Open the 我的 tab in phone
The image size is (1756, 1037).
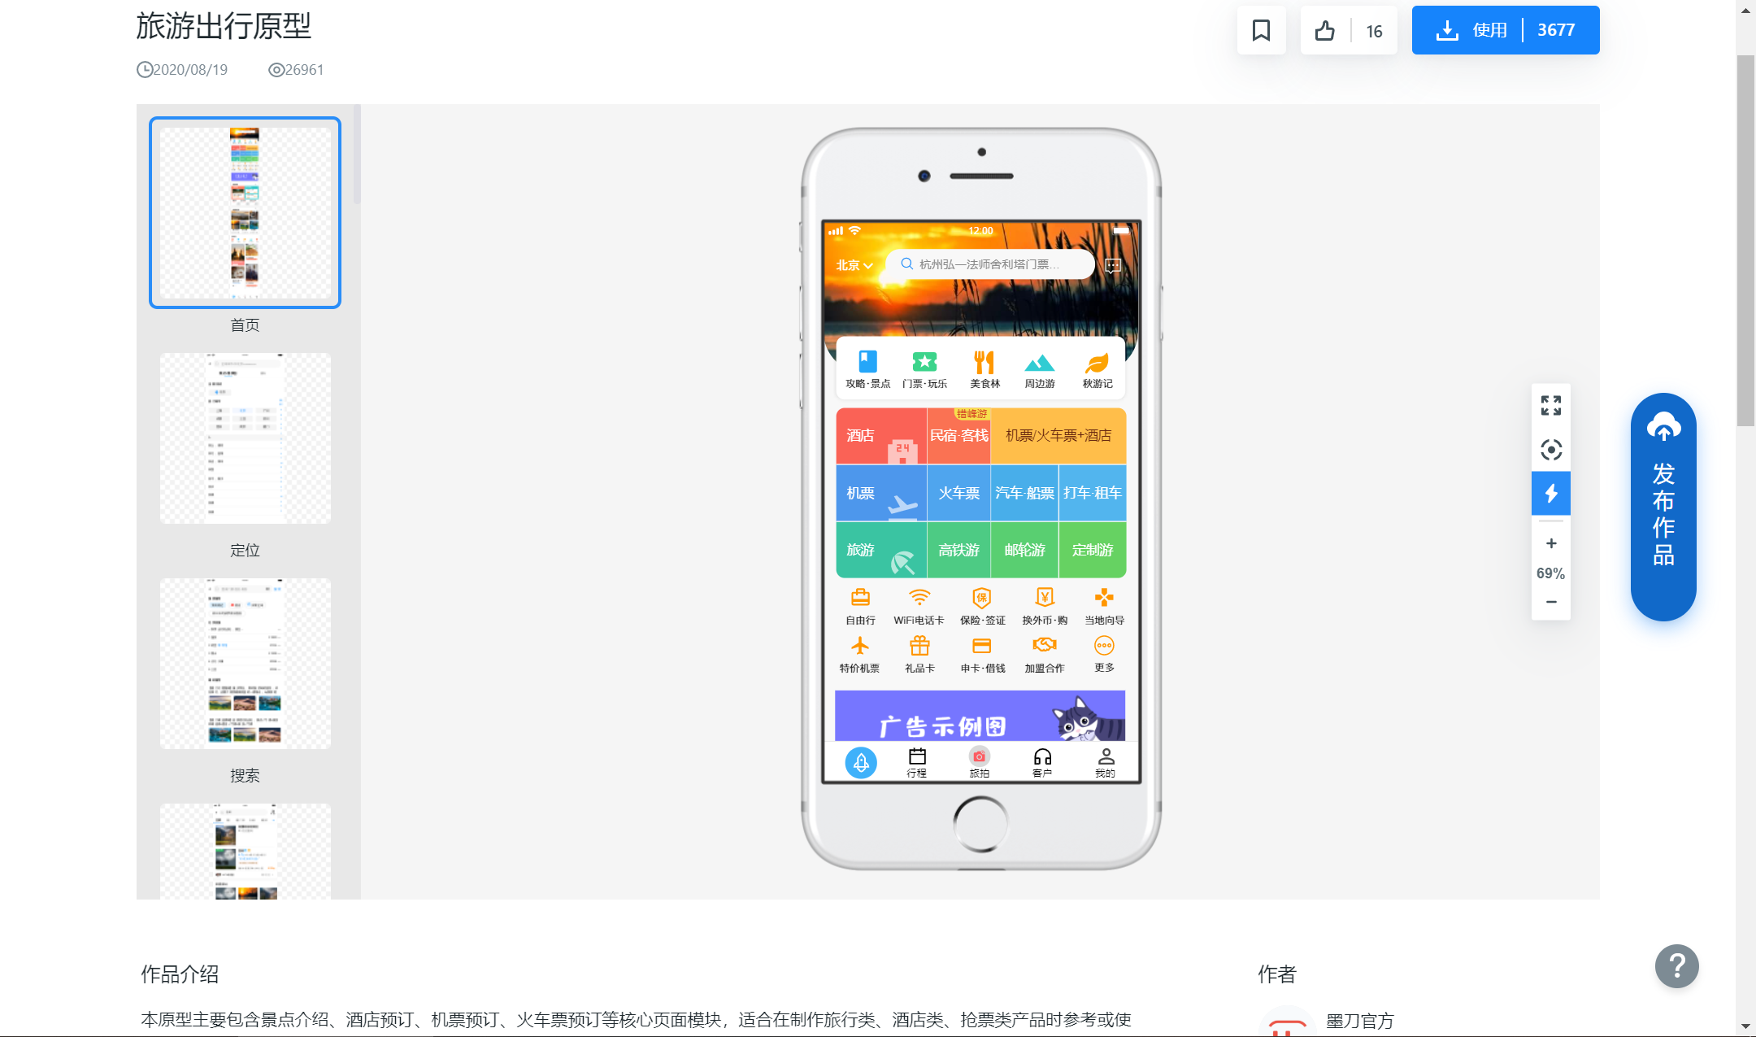tap(1105, 762)
